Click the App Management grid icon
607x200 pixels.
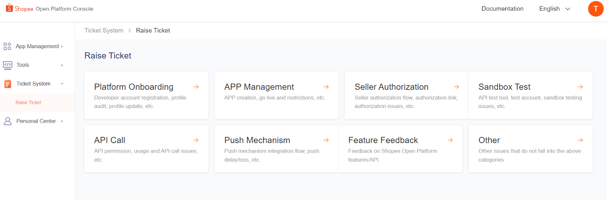[7, 46]
